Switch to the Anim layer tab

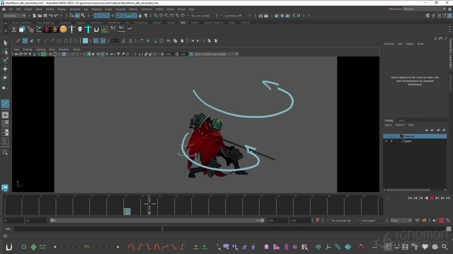point(402,120)
